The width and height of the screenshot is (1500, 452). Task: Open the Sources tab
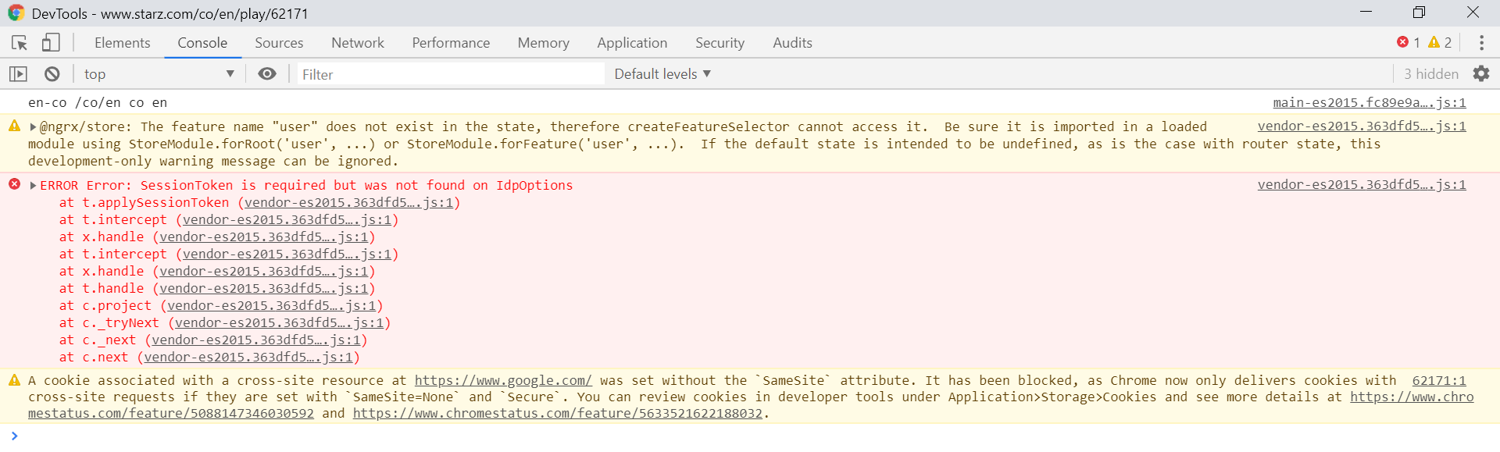279,43
